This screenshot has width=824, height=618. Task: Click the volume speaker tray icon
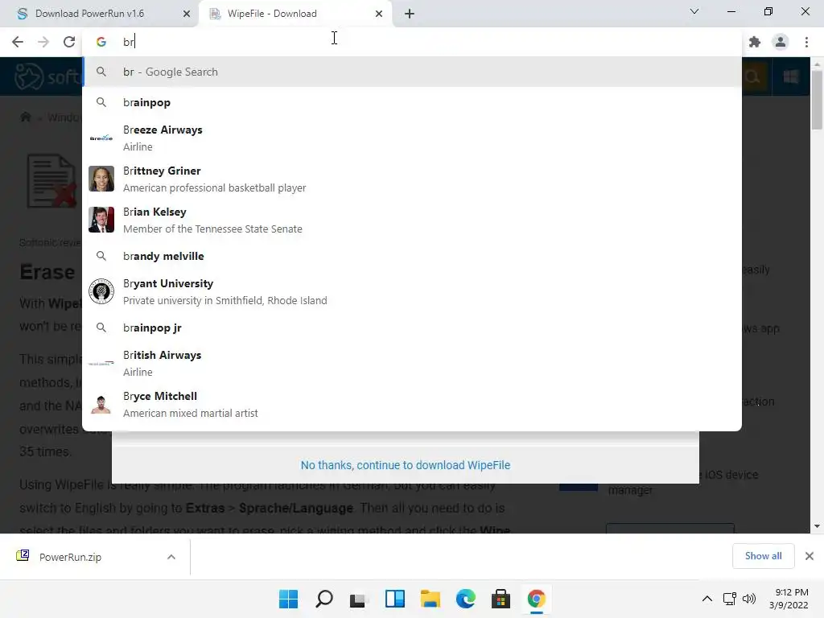749,599
